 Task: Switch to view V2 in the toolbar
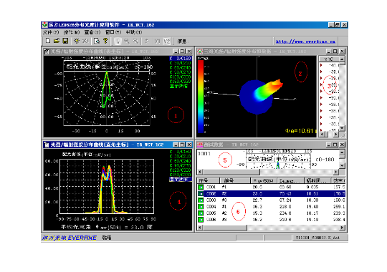click(x=166, y=42)
